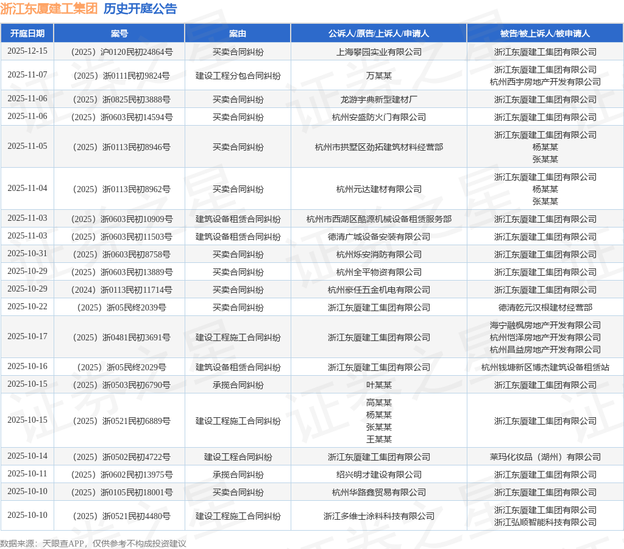Screen dimensions: 624x549
Task: Click defendant 杭州钱塘新区博杰建筑设备租赁站
Action: (545, 367)
